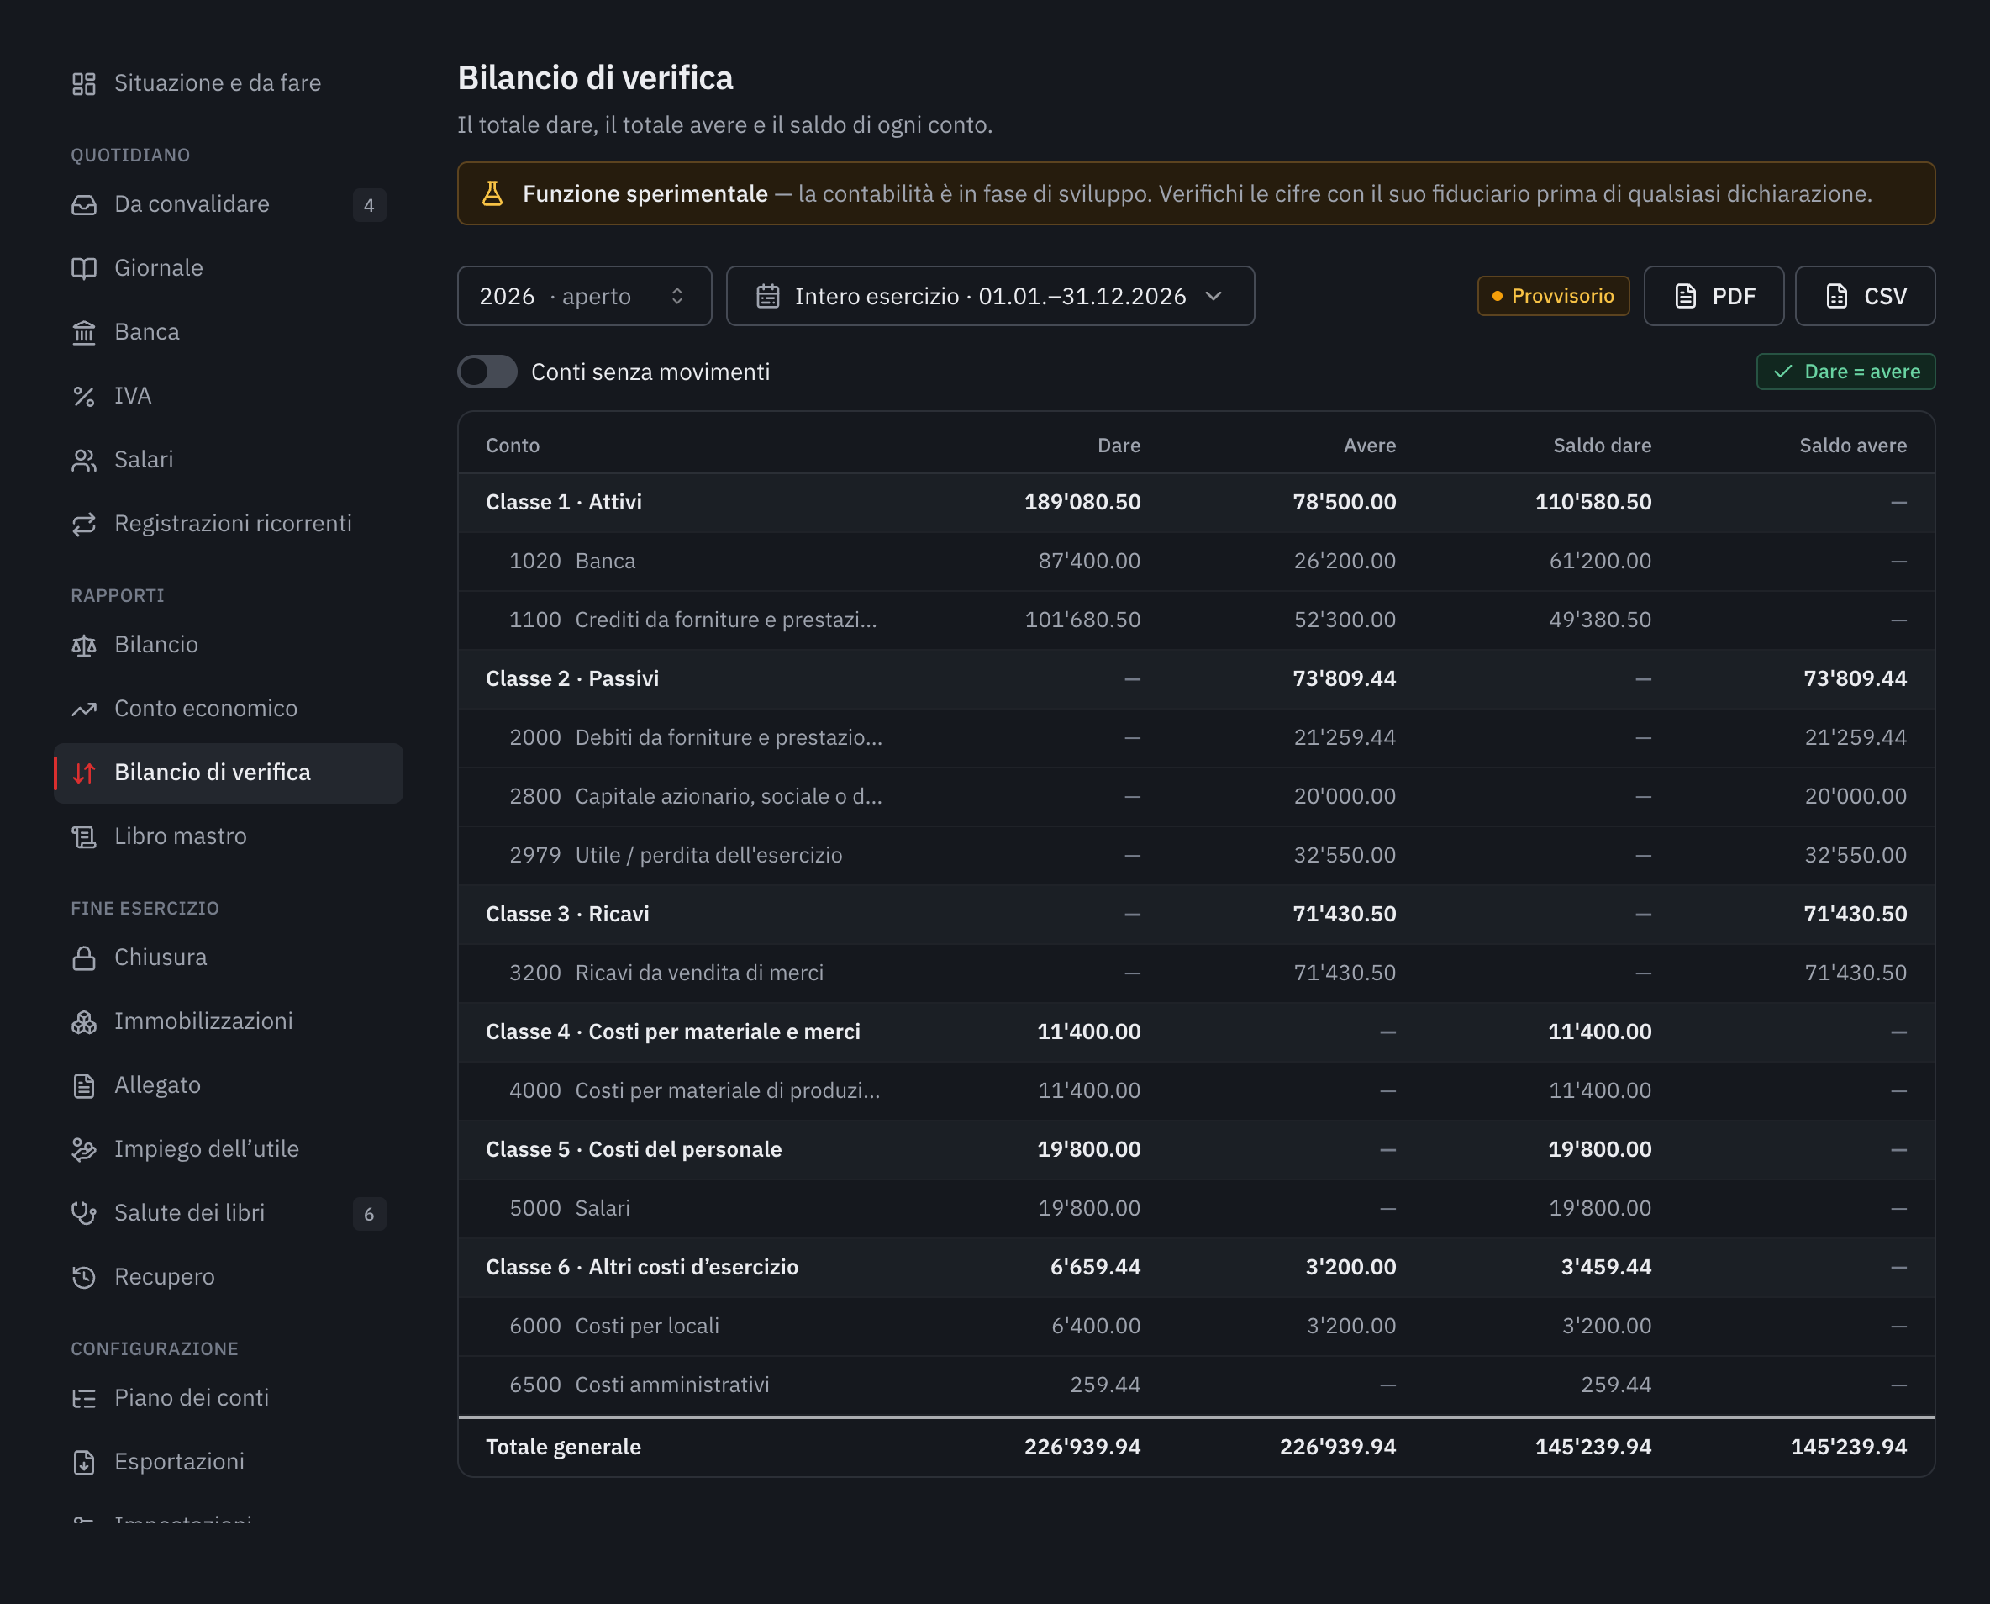Click the Banca building icon
Screen dimensions: 1990x1604
(84, 333)
